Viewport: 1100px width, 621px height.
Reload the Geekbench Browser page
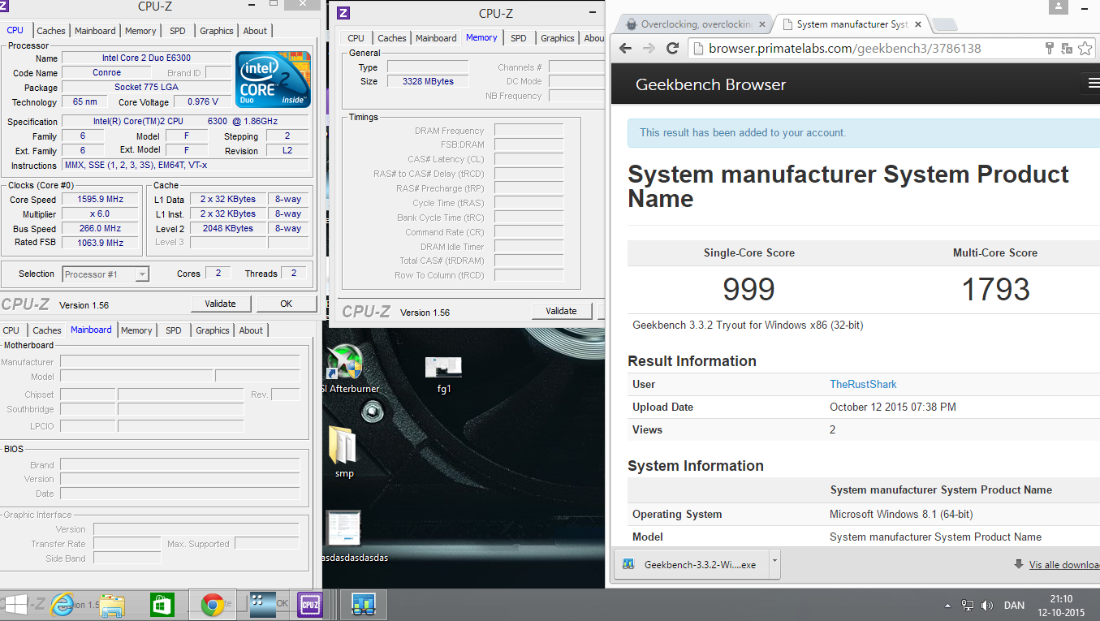coord(672,49)
